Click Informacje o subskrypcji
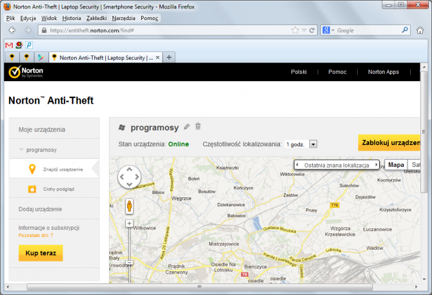Image resolution: width=432 pixels, height=295 pixels. pyautogui.click(x=49, y=228)
